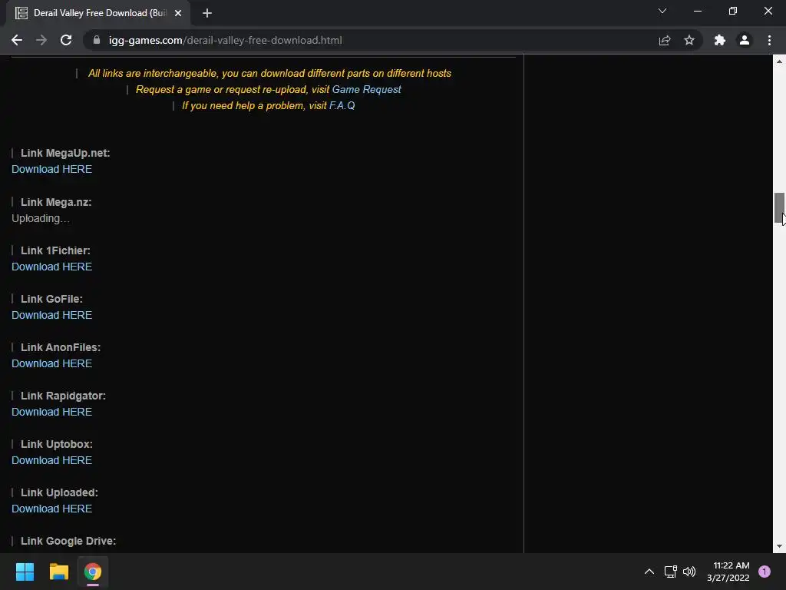Viewport: 786px width, 590px height.
Task: Open the clock showing 11:22 AM
Action: tap(728, 572)
